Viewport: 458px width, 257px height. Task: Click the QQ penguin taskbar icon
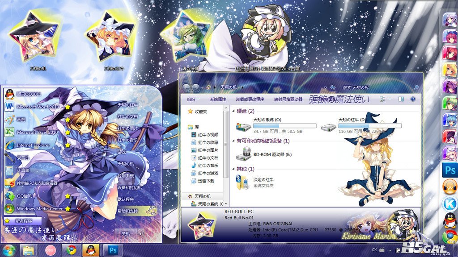click(x=92, y=250)
